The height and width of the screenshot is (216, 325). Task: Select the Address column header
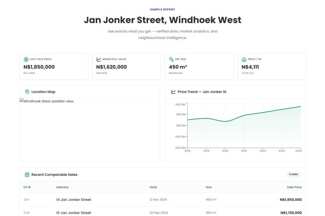coord(62,187)
